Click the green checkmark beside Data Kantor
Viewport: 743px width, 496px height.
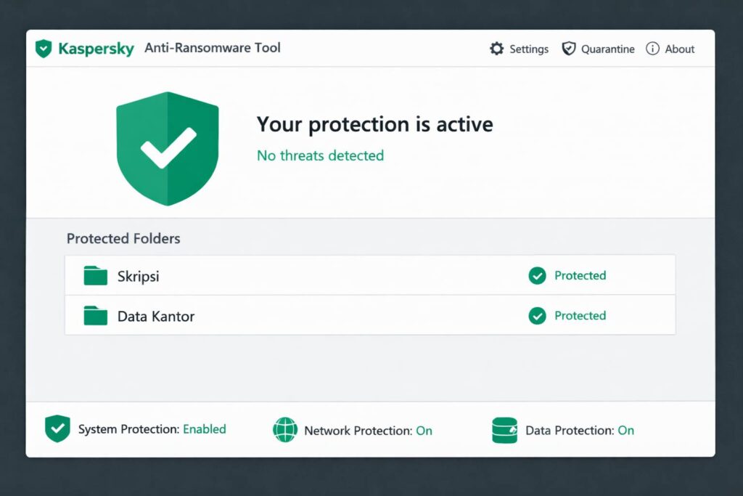537,316
